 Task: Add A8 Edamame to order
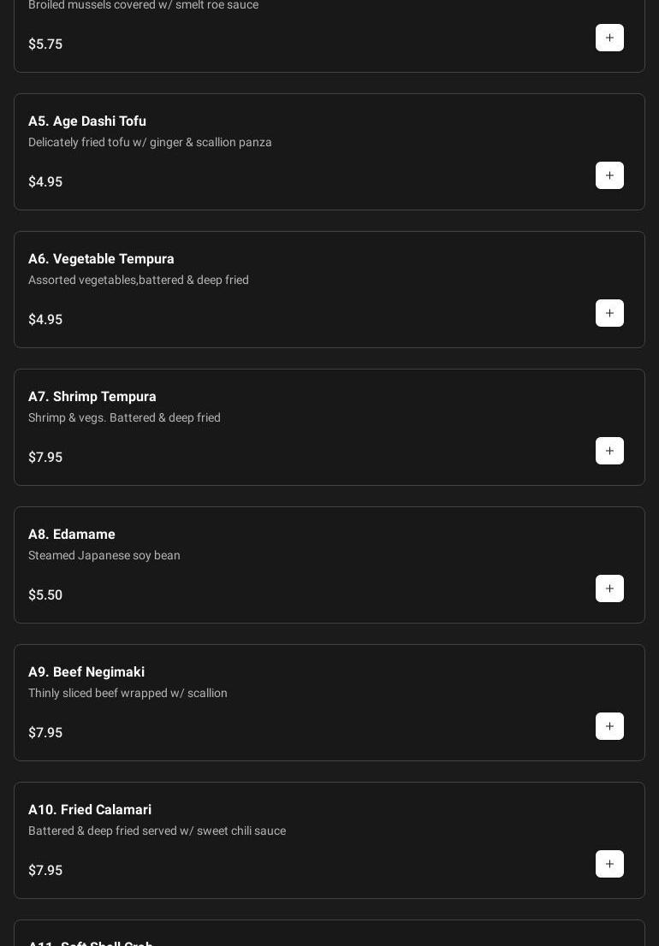point(609,588)
